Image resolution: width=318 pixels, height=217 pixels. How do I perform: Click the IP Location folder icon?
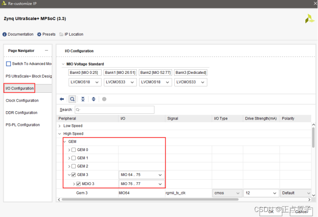(61, 34)
